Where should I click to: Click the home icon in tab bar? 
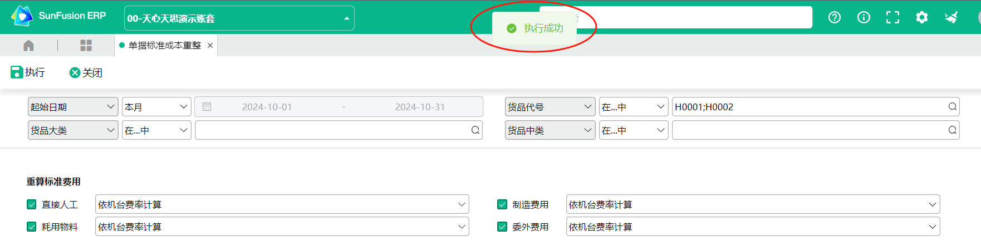click(x=28, y=46)
